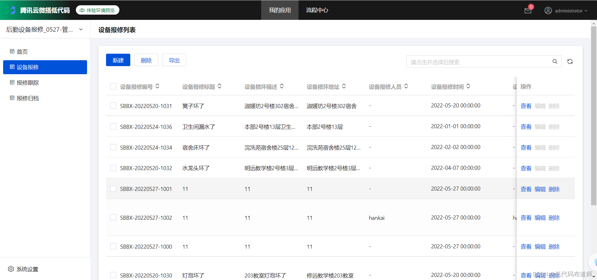Switch to 流程中心 tab
Viewport: 597px width, 280px height.
(x=317, y=10)
